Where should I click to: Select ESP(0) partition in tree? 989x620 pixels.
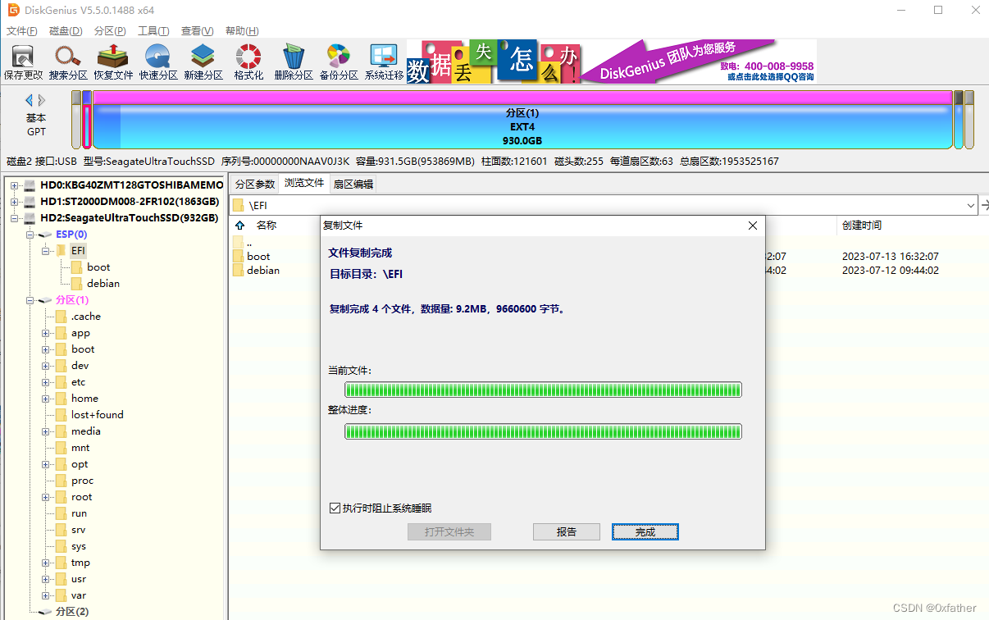click(x=71, y=235)
